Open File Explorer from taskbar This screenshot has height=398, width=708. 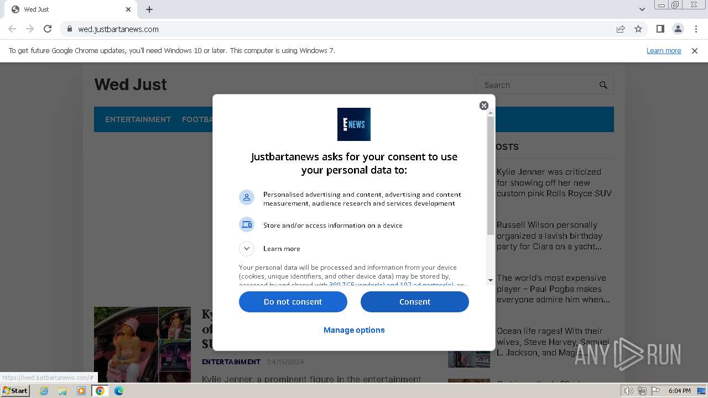(63, 391)
